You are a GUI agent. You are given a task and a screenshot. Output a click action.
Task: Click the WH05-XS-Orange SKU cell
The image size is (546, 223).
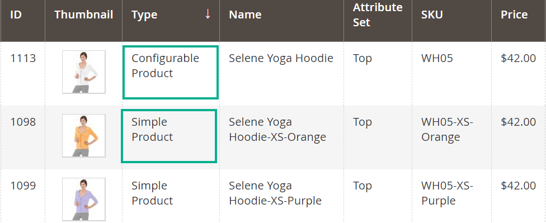[x=447, y=130]
